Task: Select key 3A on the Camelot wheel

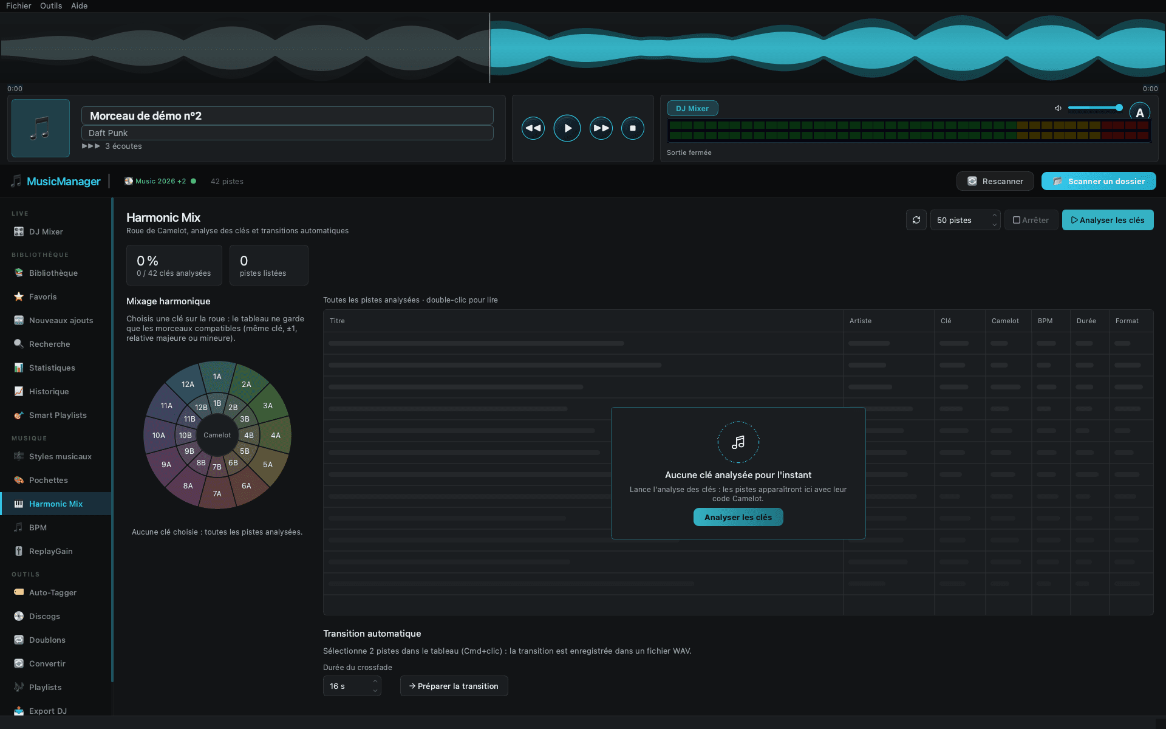Action: click(268, 405)
